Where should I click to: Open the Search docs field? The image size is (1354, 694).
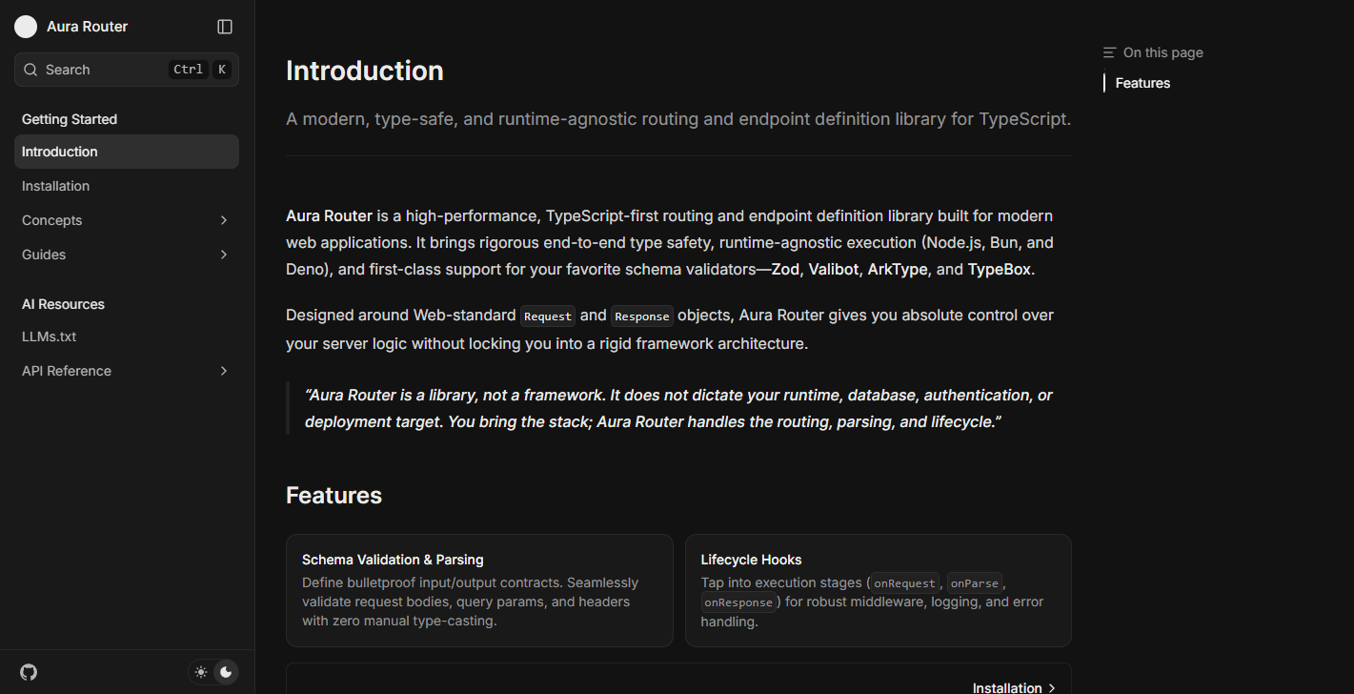(127, 70)
